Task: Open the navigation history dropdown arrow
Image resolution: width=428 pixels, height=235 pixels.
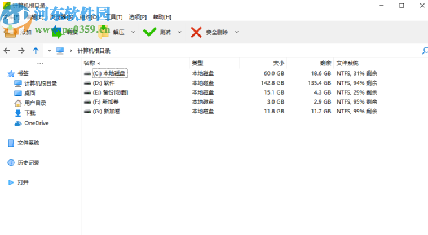Action: click(50, 51)
